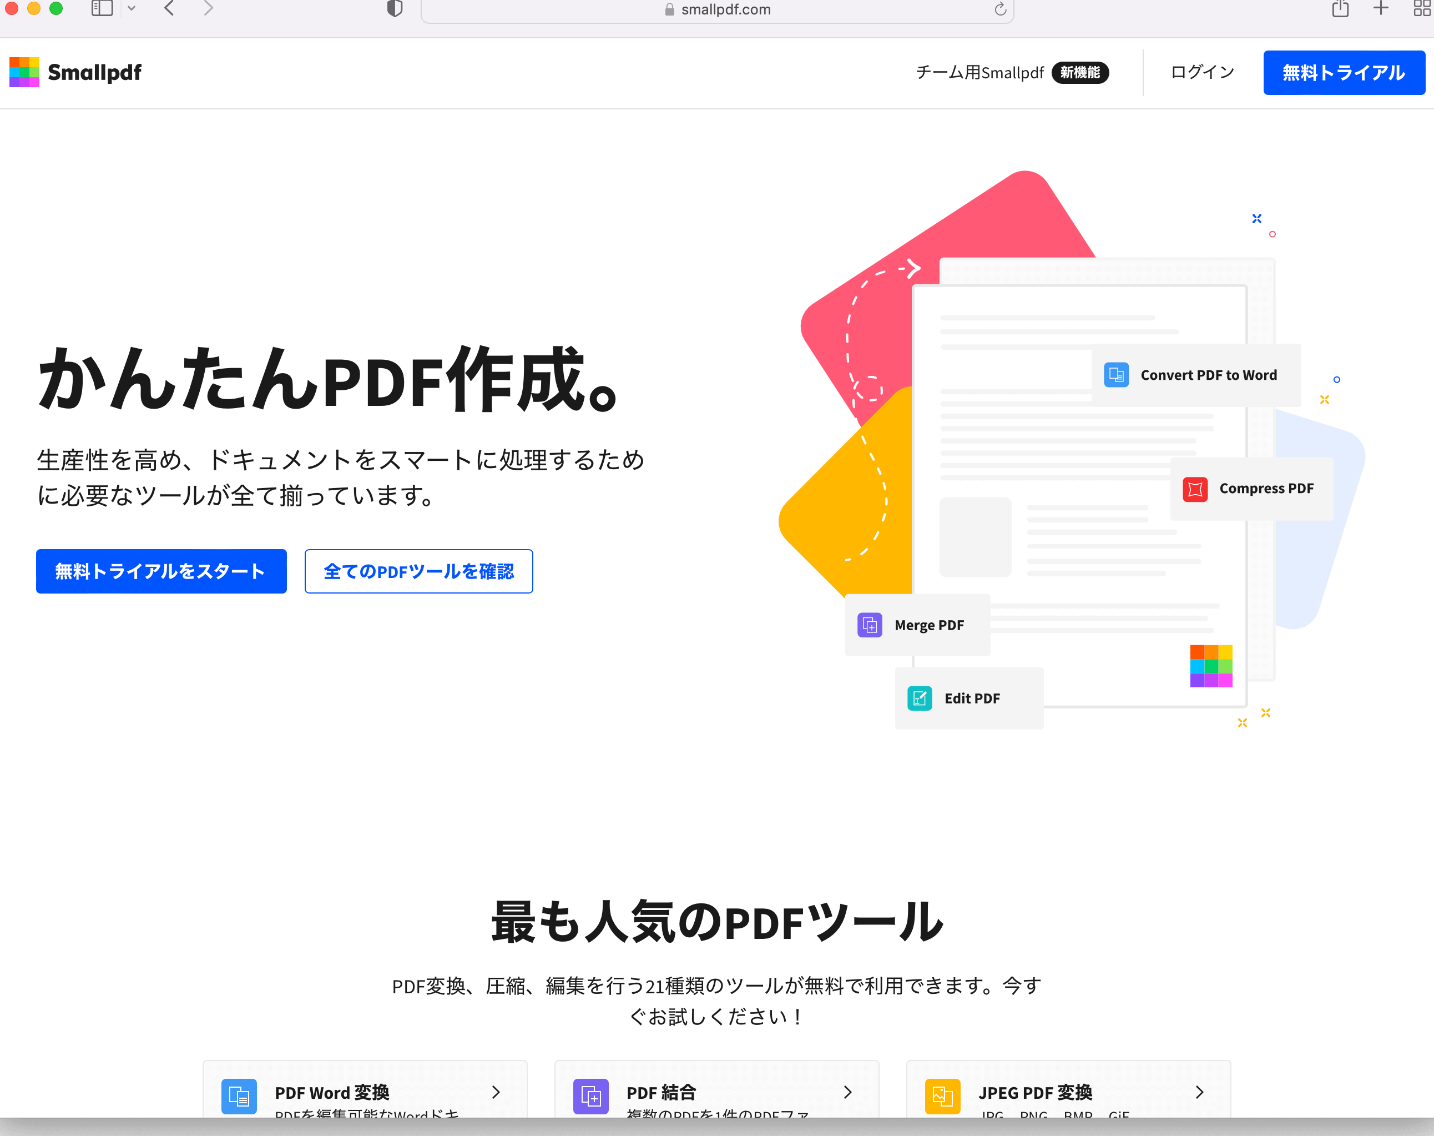Image resolution: width=1434 pixels, height=1136 pixels.
Task: Click the 最も人気のPDFツール heading
Action: coord(716,921)
